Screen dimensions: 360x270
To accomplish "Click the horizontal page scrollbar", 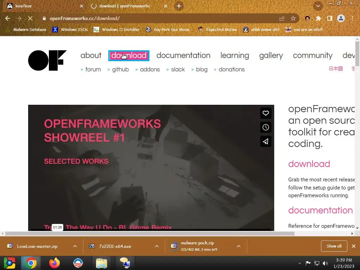I will (150, 234).
